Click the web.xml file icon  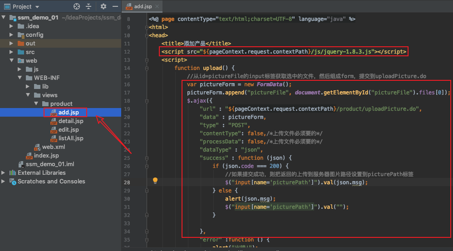tap(37, 148)
